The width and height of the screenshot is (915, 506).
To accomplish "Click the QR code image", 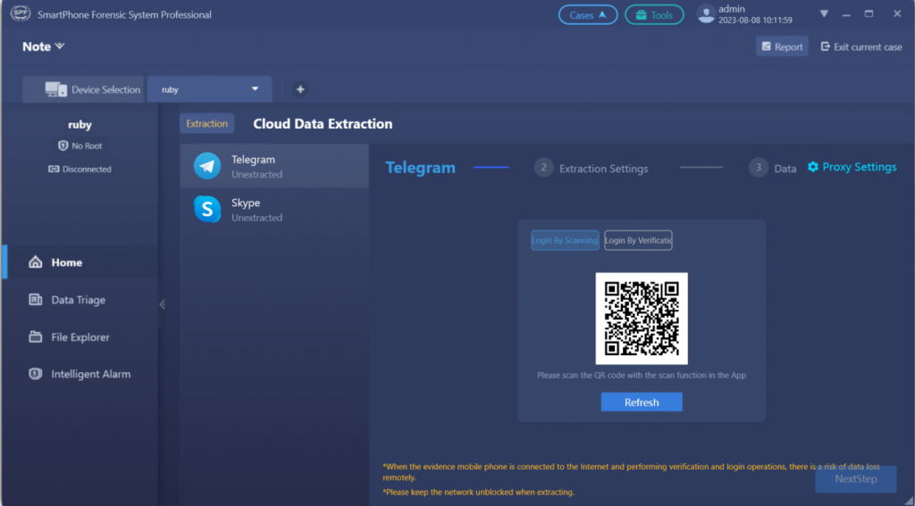I will click(x=642, y=319).
